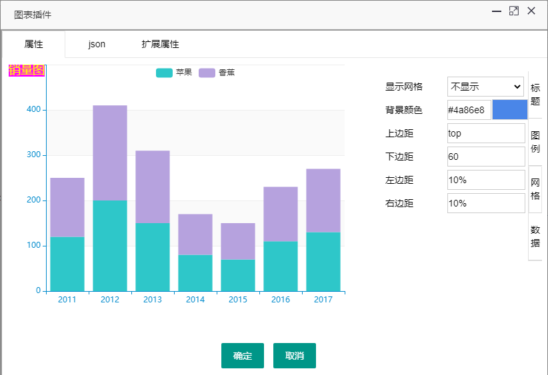Open the blue background color swatch
The height and width of the screenshot is (375, 548).
tap(509, 110)
